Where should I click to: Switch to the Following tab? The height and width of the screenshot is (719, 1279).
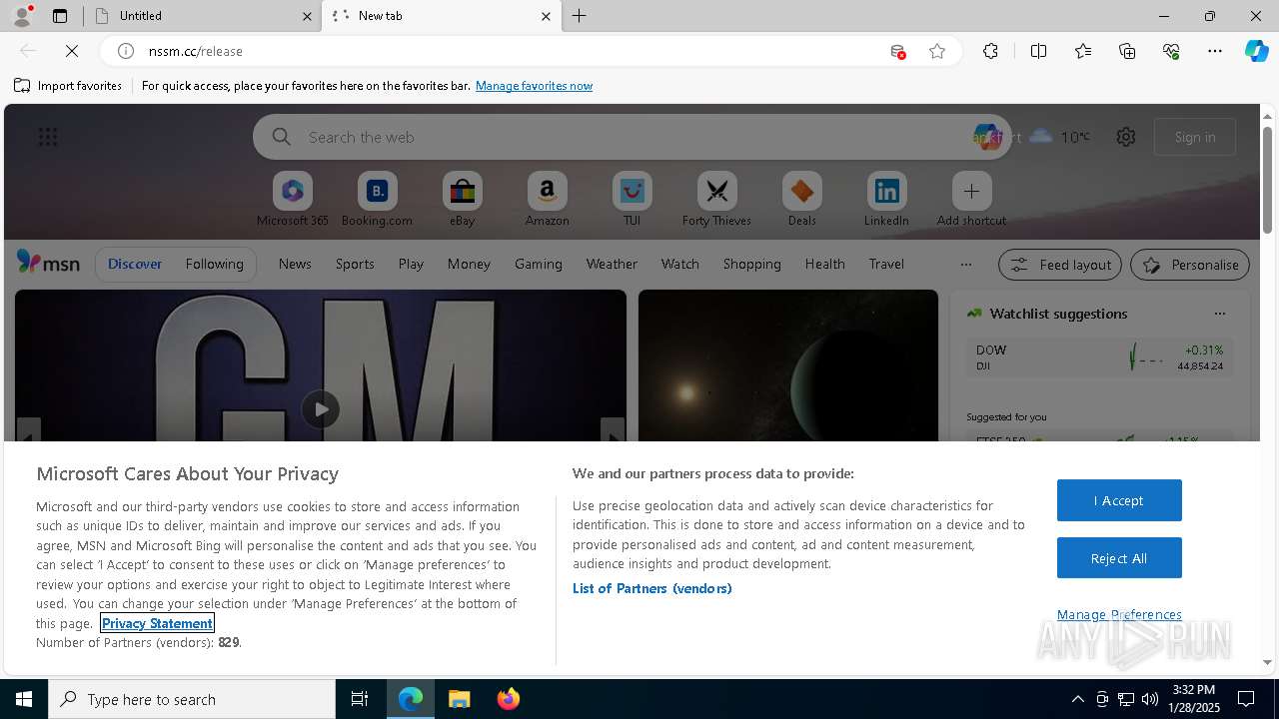tap(214, 264)
